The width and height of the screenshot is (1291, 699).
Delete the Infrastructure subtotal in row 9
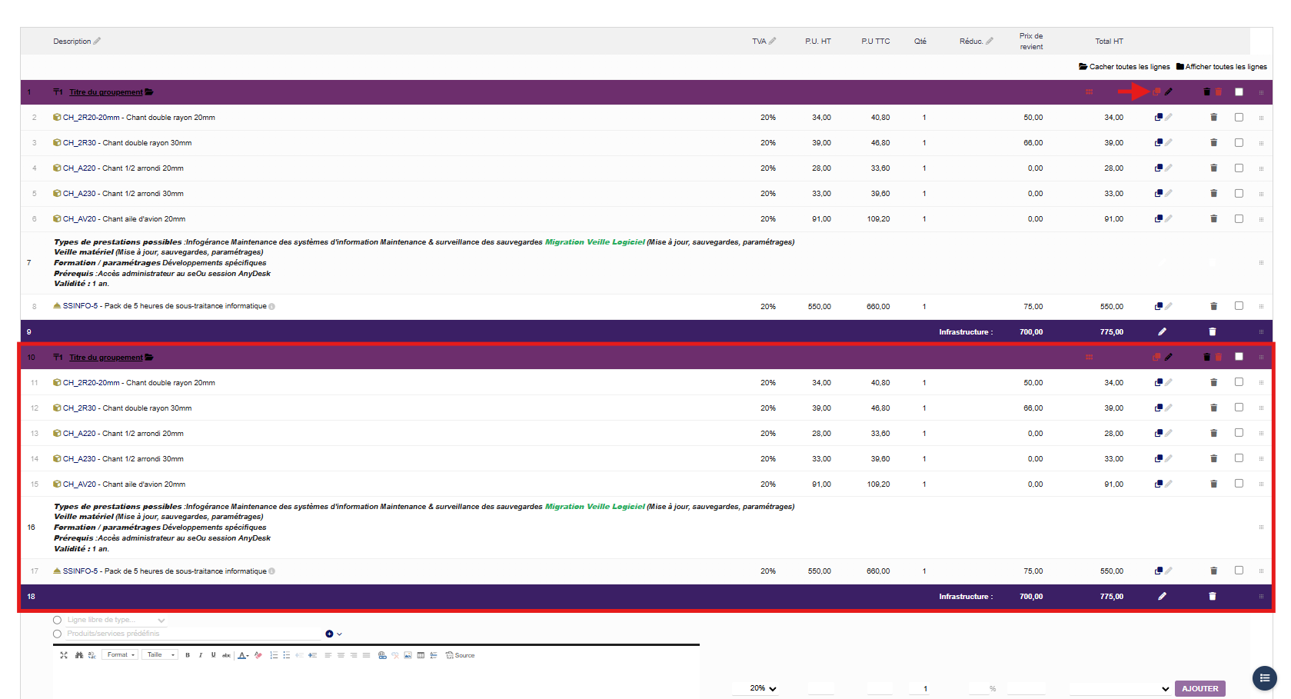click(1213, 332)
